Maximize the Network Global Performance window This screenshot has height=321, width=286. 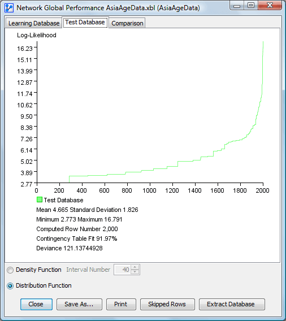click(251, 6)
